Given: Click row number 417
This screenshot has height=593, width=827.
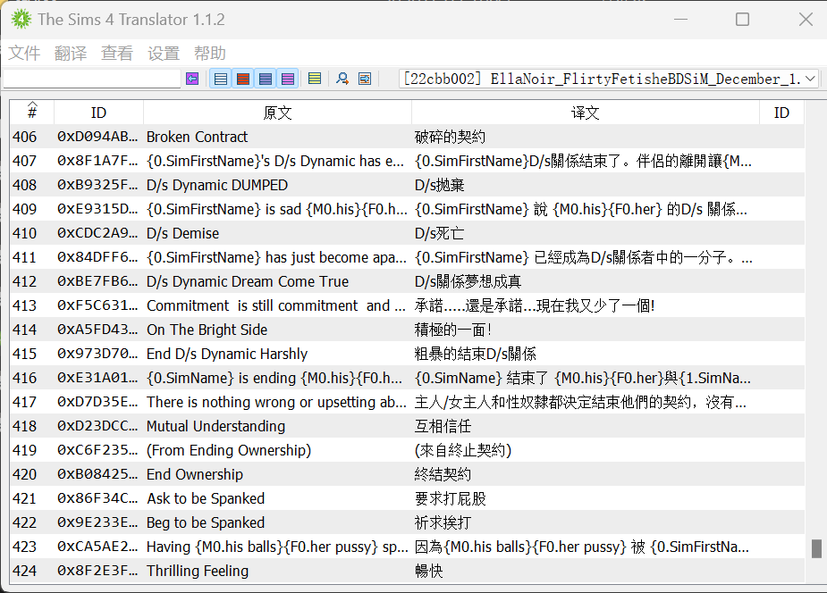Looking at the screenshot, I should [x=25, y=403].
